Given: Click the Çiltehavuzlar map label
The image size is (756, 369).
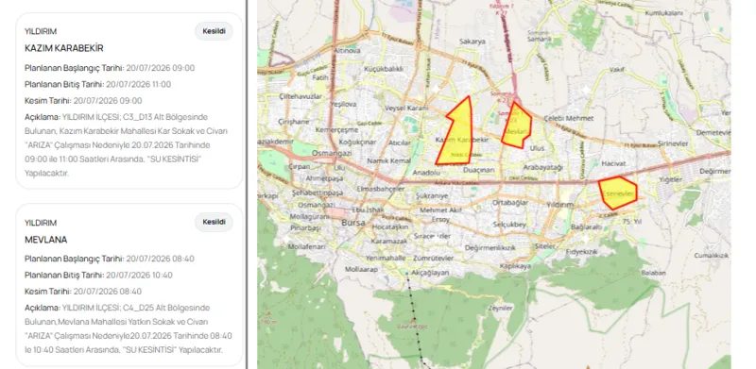Looking at the screenshot, I should (301, 97).
